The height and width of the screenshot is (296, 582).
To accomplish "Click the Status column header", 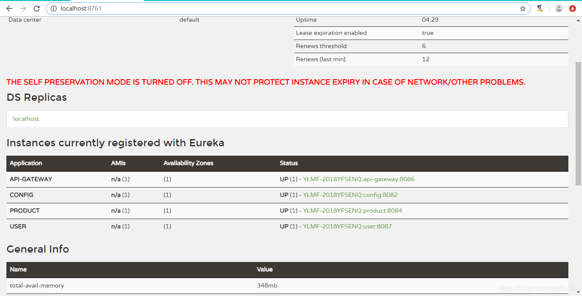I will 289,163.
